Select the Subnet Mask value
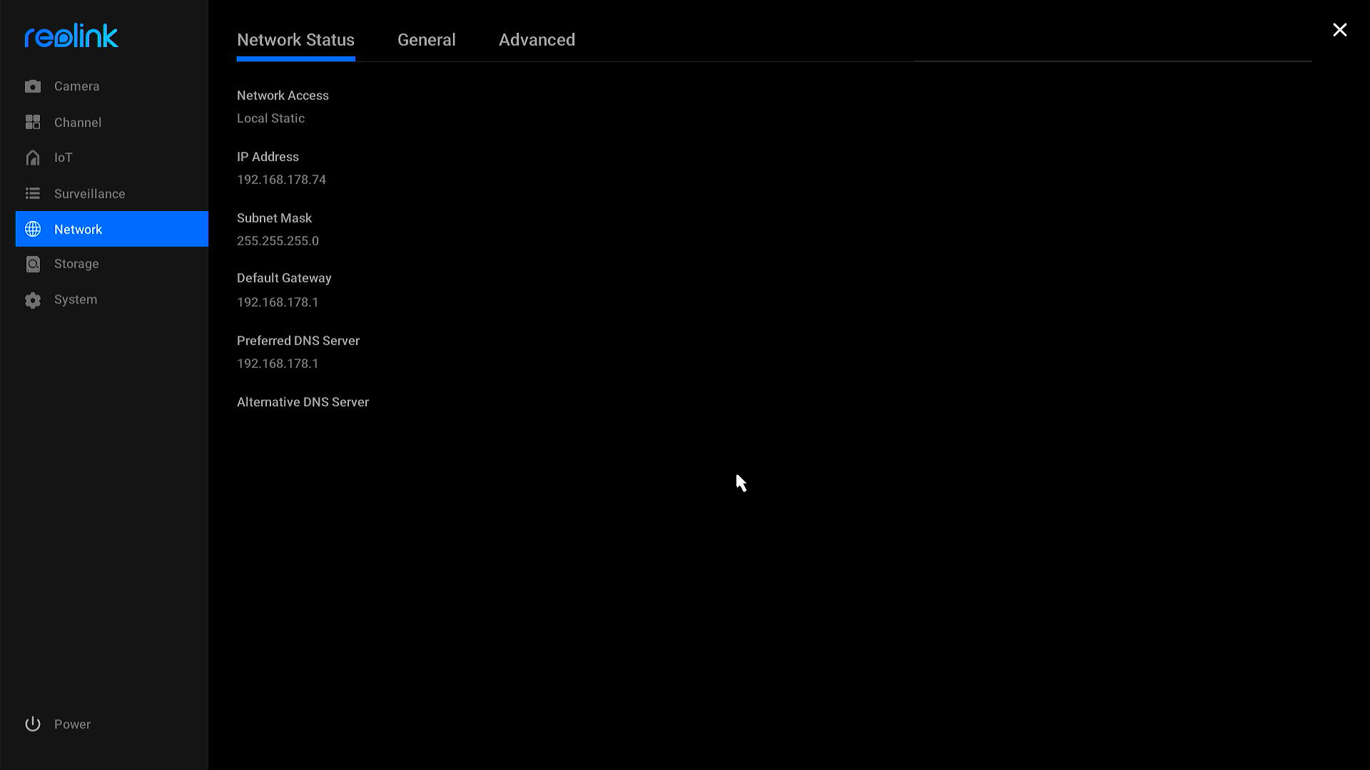The width and height of the screenshot is (1370, 770). (x=277, y=241)
